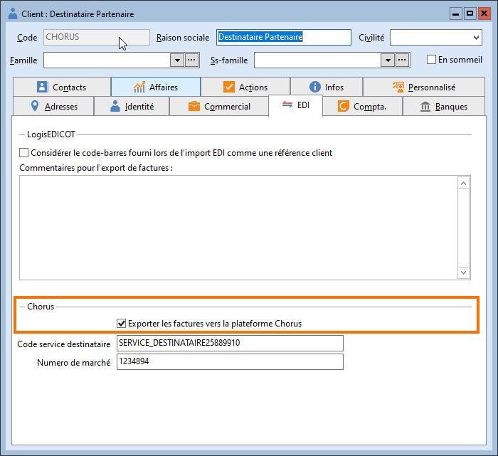
Task: Click the Code field showing CHORUS
Action: 97,37
